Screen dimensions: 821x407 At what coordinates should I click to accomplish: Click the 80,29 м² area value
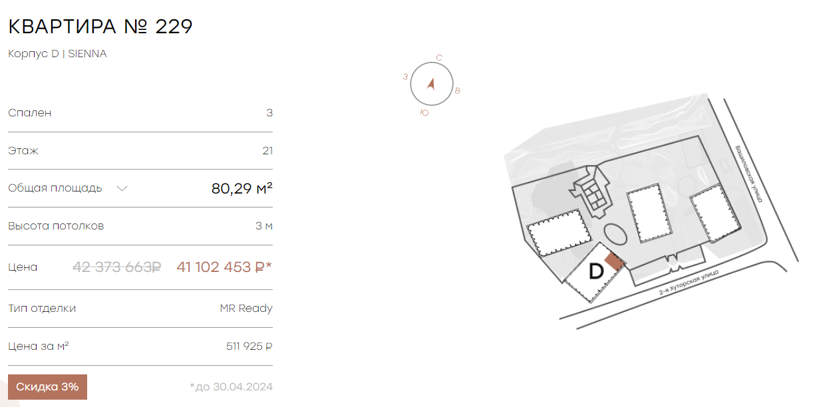coord(242,188)
